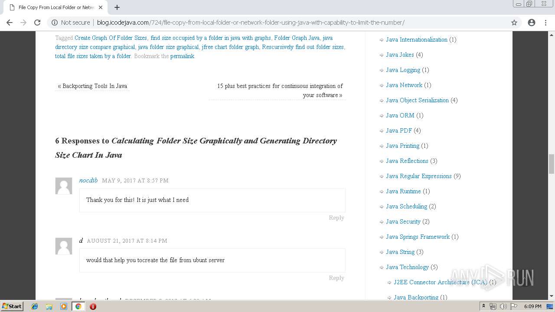View site information for Not secure

71,23
